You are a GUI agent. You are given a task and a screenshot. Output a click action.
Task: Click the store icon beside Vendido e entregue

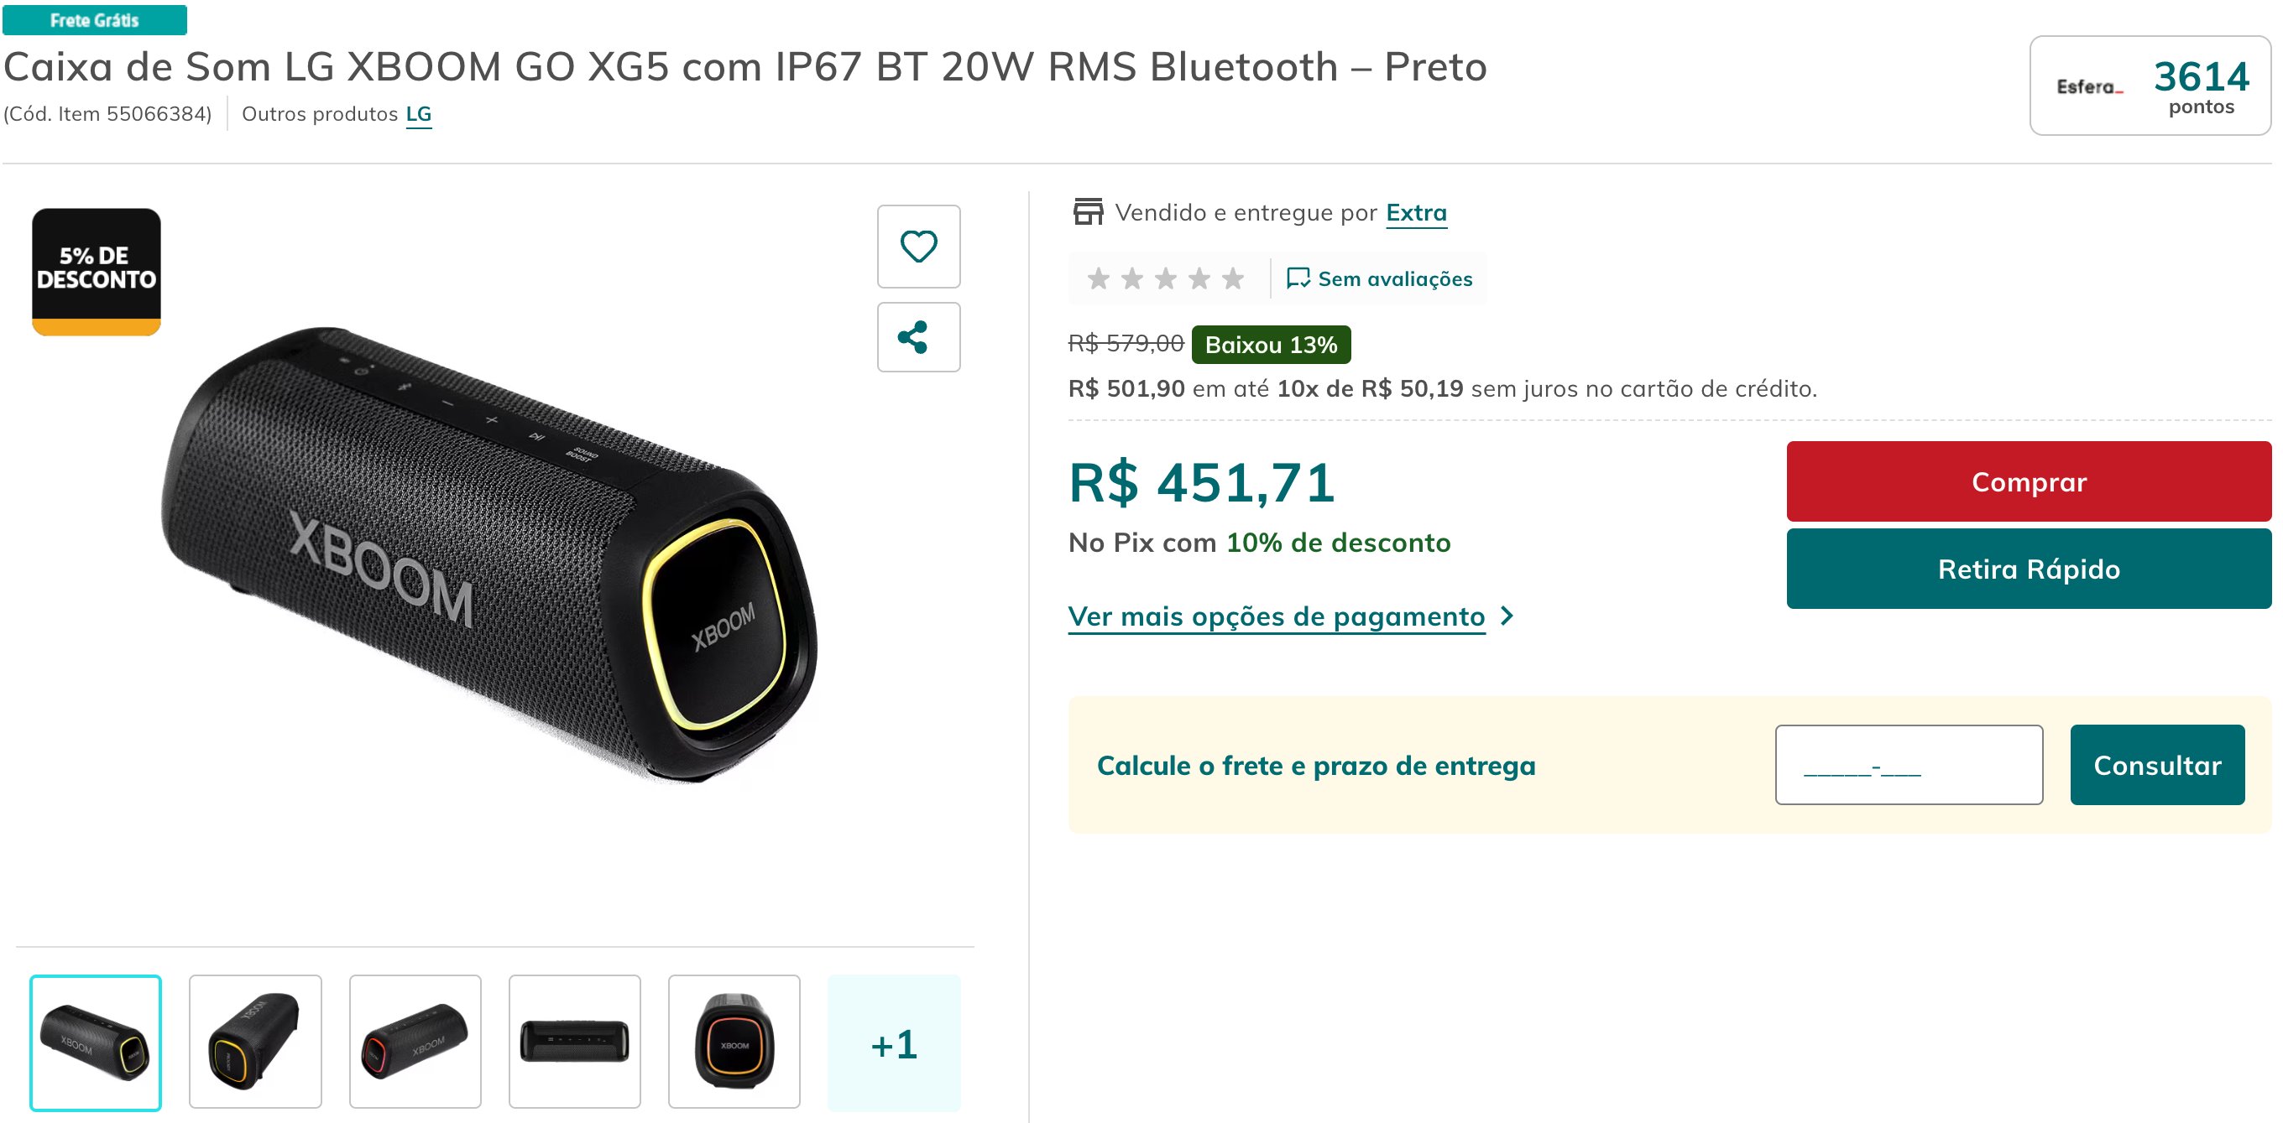click(1088, 212)
